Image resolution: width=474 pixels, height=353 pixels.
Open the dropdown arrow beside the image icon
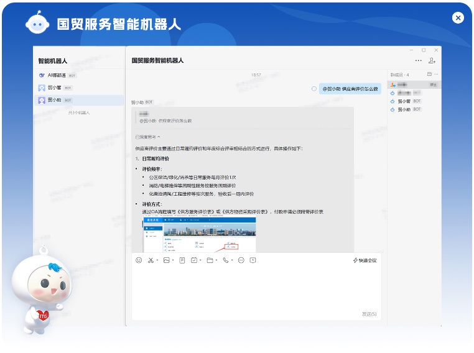pos(172,260)
